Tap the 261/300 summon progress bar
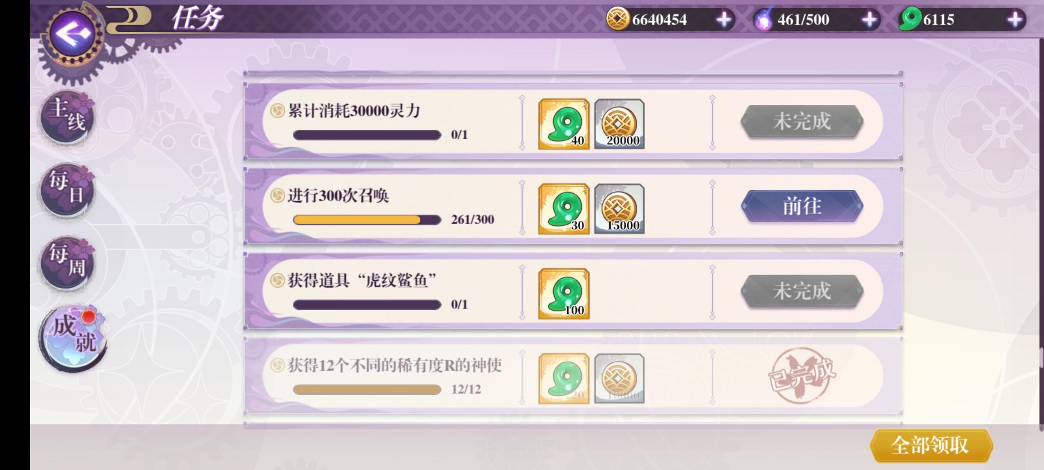This screenshot has height=470, width=1044. [x=367, y=220]
